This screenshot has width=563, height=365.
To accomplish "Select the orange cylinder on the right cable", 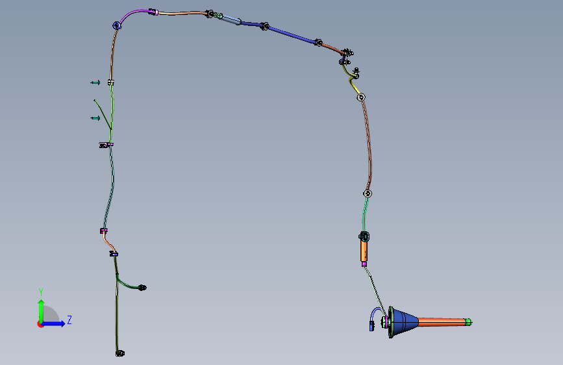I will click(x=364, y=251).
